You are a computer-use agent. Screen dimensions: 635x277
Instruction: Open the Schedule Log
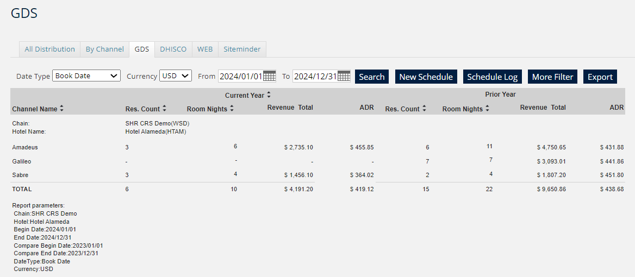point(492,77)
